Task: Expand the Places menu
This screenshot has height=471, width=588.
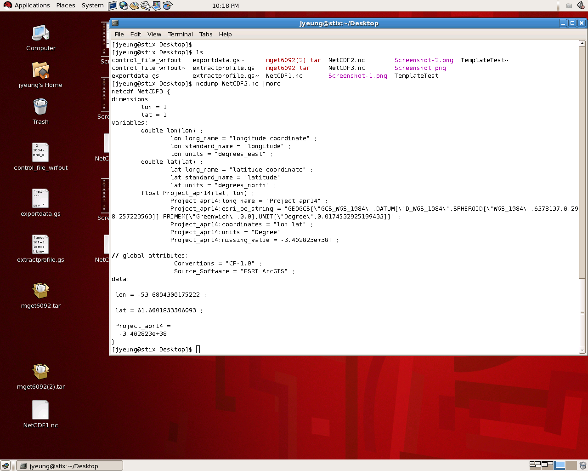Action: [x=66, y=6]
